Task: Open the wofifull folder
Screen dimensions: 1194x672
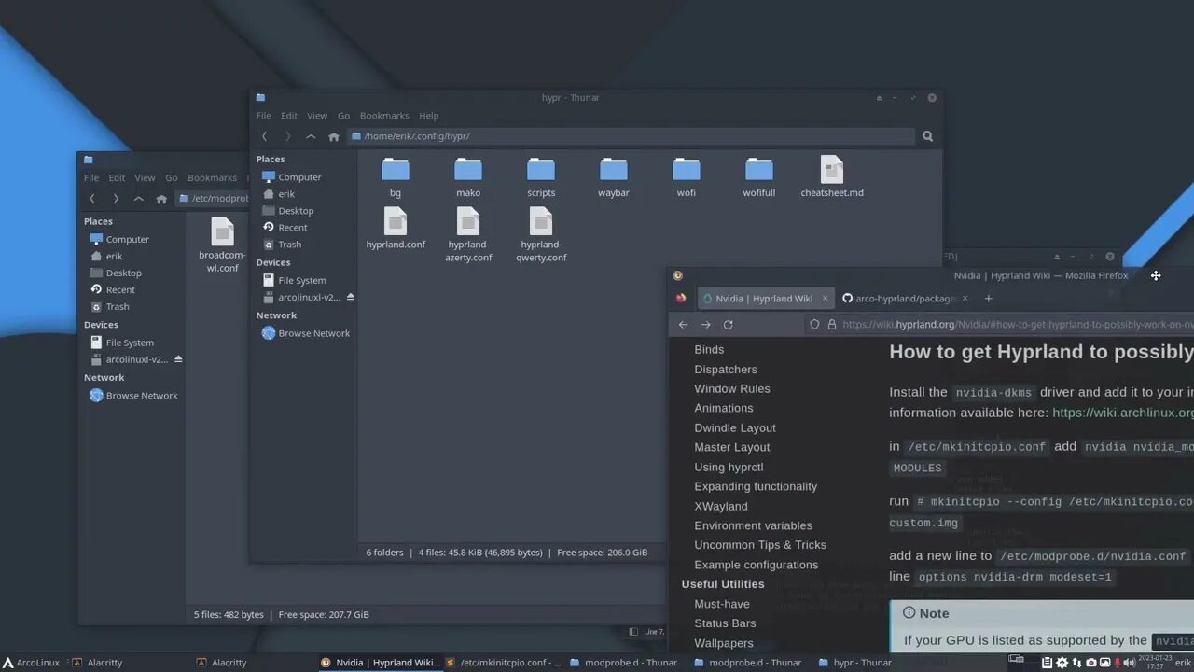Action: [x=759, y=177]
